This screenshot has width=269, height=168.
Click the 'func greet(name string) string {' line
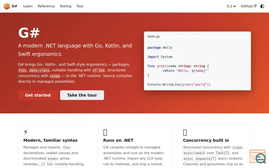coord(178,66)
